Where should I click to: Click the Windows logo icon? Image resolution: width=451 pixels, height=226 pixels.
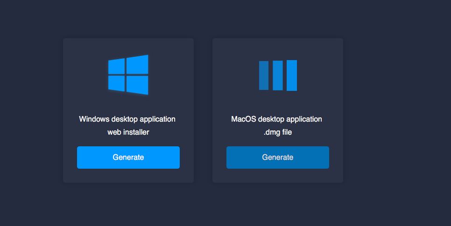coord(128,75)
